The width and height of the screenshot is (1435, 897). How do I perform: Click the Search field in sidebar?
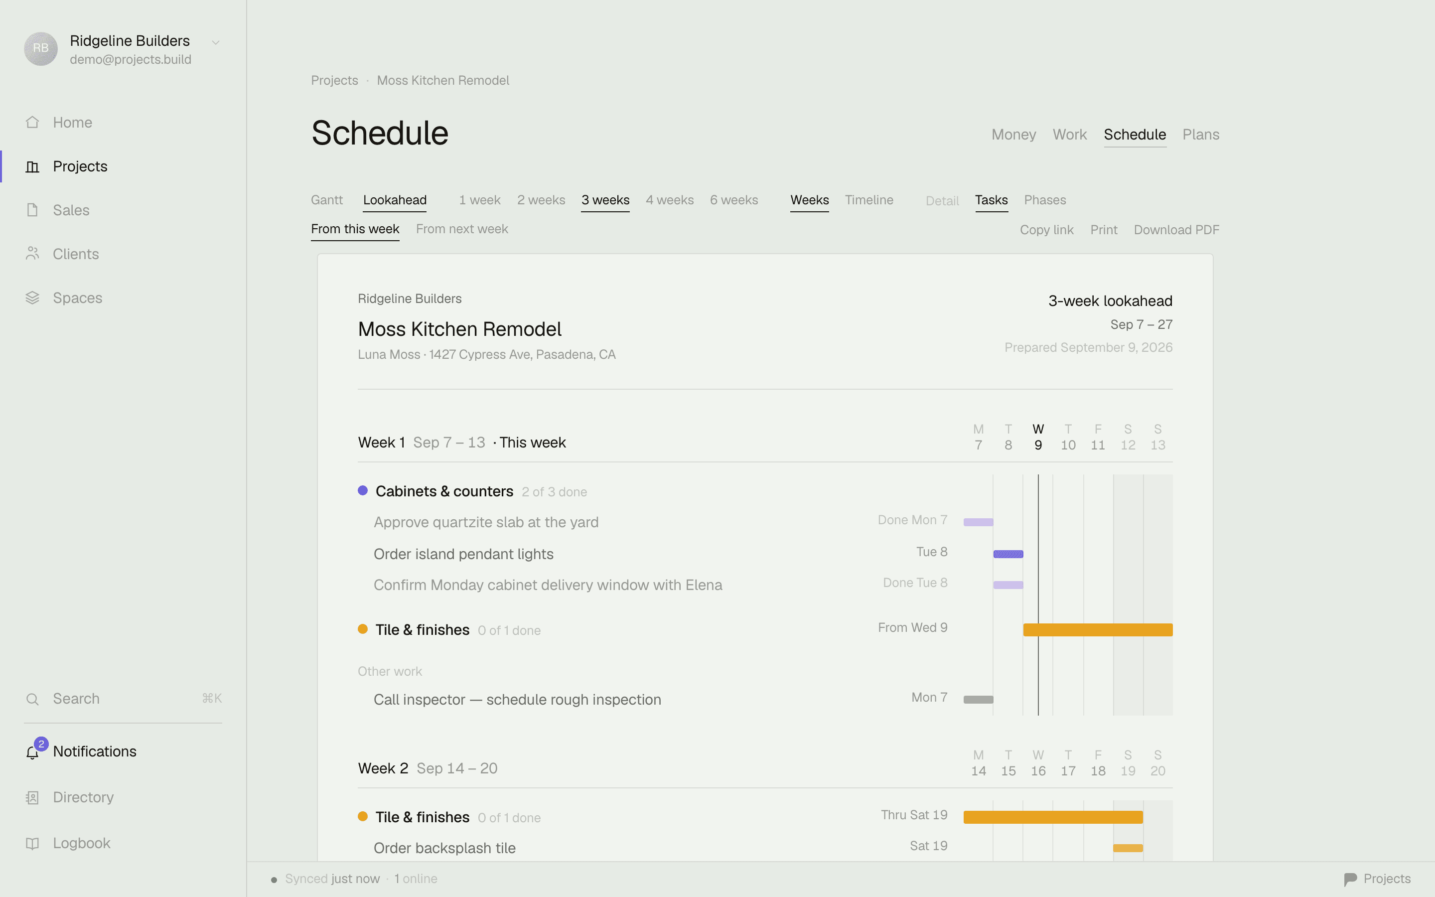[x=123, y=699]
